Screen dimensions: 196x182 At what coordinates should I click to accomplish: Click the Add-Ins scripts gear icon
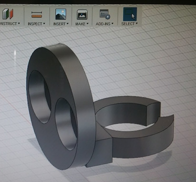pos(105,14)
